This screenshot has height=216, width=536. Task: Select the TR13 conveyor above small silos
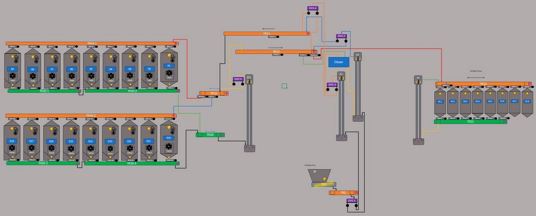(483, 84)
